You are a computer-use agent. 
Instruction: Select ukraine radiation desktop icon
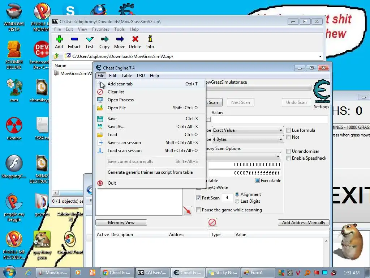[x=14, y=129]
